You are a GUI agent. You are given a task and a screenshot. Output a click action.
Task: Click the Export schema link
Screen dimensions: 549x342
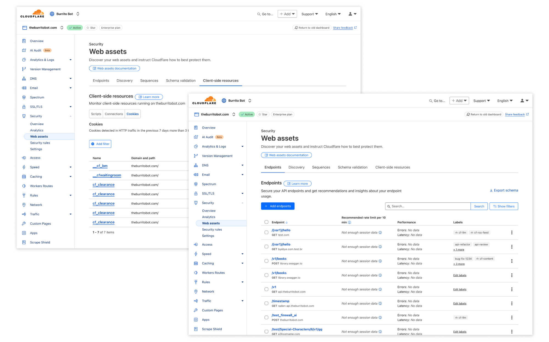coord(504,190)
